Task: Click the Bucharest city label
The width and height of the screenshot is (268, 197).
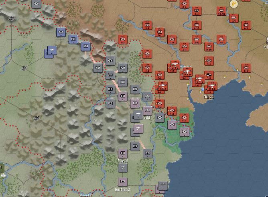Action: coord(122,189)
